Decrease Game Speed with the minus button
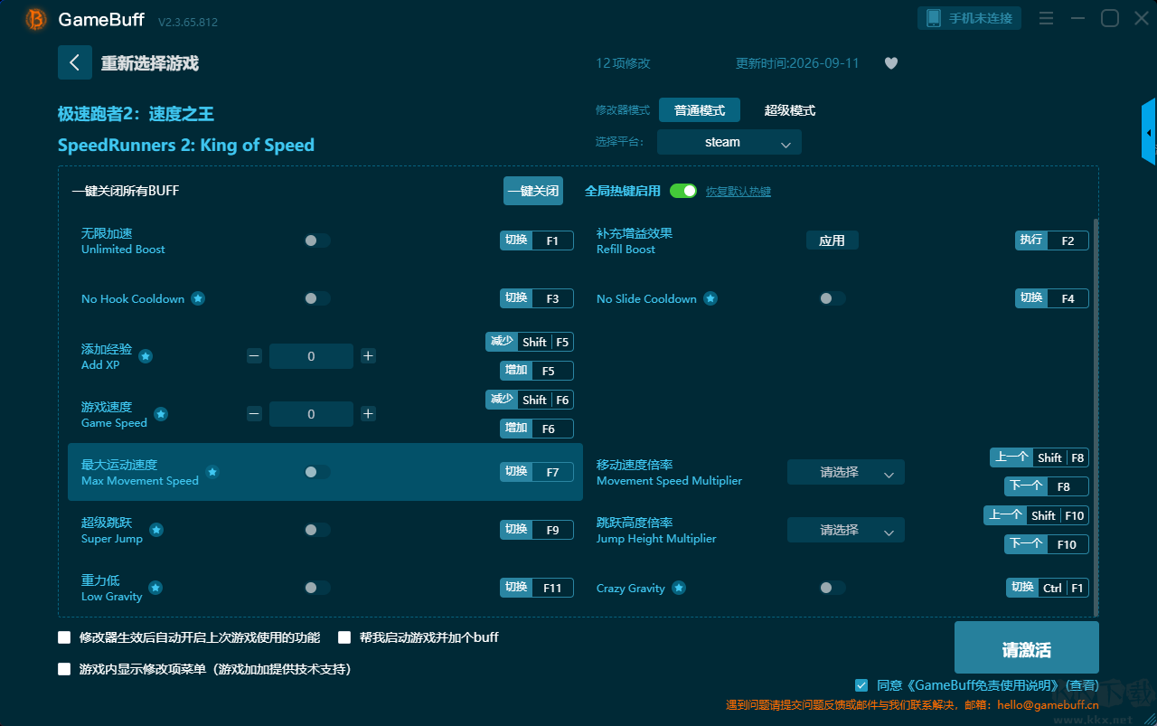Screen dimensions: 1157x726 [255, 414]
